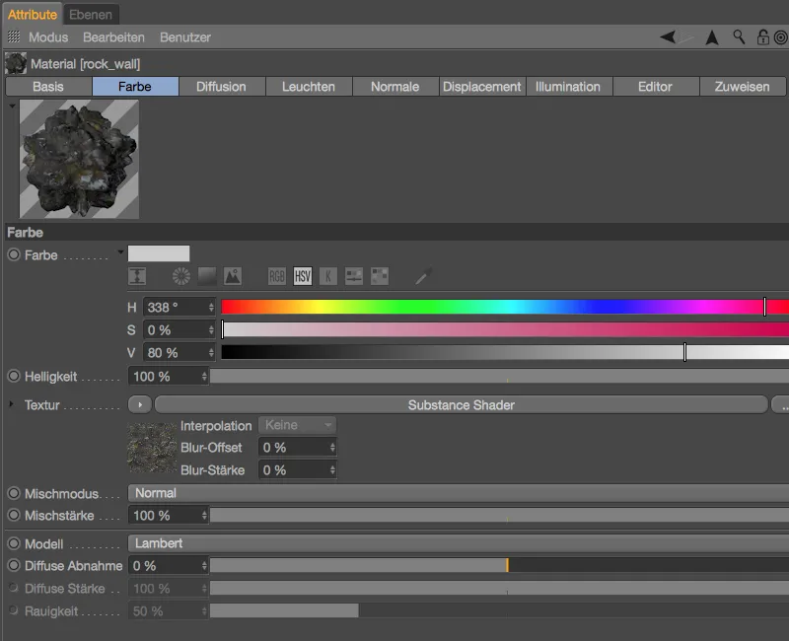The height and width of the screenshot is (641, 789).
Task: Open the color mixer icon
Action: coord(354,276)
